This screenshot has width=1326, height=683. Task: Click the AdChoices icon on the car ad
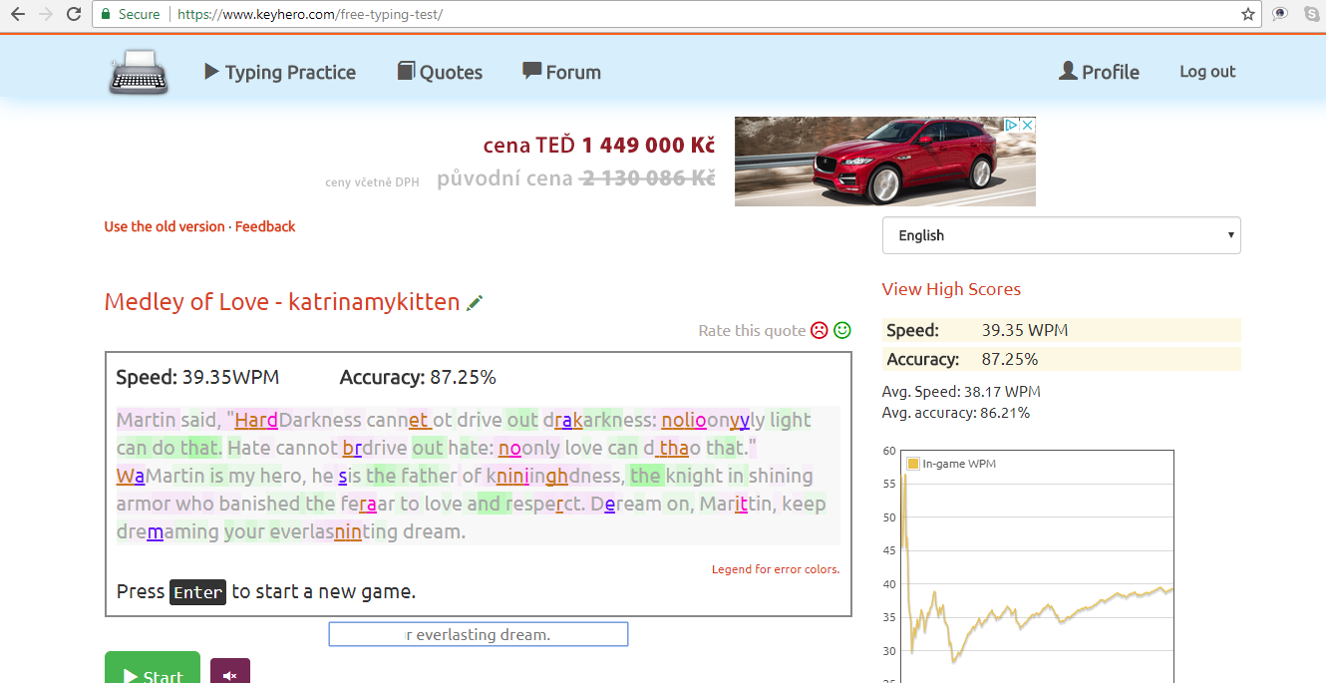(1011, 126)
